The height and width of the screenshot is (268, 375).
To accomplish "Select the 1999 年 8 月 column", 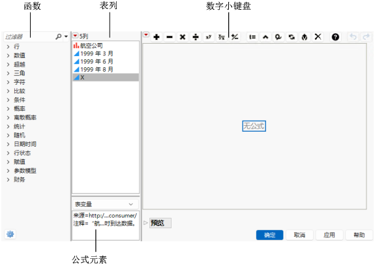I will 106,69.
